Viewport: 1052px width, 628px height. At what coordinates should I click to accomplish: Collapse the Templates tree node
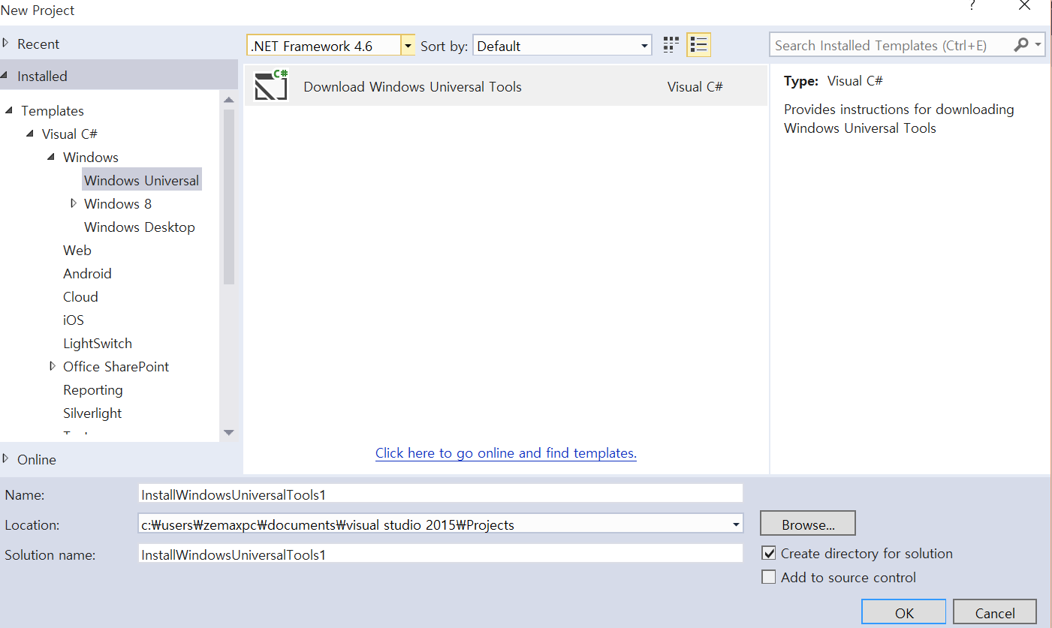click(9, 110)
